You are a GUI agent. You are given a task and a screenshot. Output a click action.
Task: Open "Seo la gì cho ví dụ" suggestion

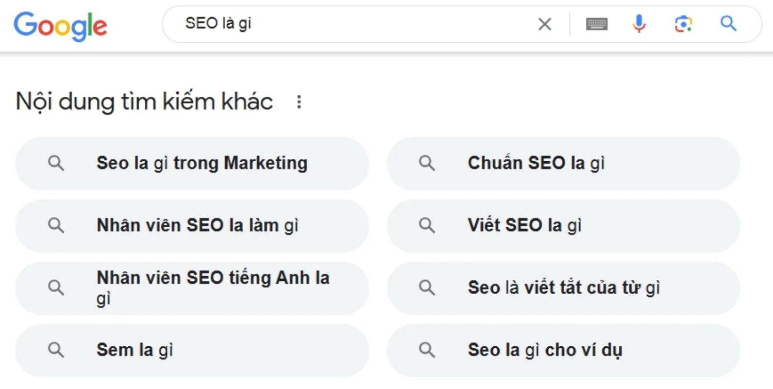[x=545, y=350]
